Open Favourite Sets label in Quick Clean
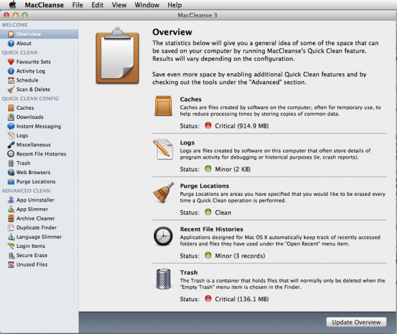Viewport: 397px width, 334px height. coord(33,62)
